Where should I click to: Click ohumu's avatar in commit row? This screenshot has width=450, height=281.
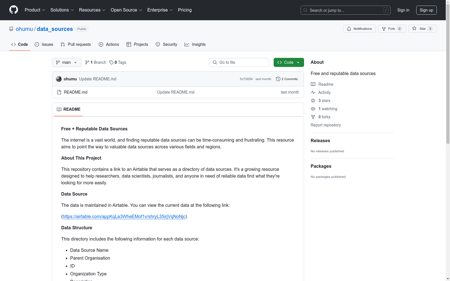tap(59, 79)
